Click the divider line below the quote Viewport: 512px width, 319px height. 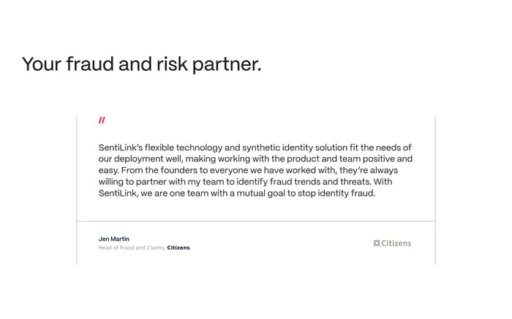pyautogui.click(x=256, y=221)
